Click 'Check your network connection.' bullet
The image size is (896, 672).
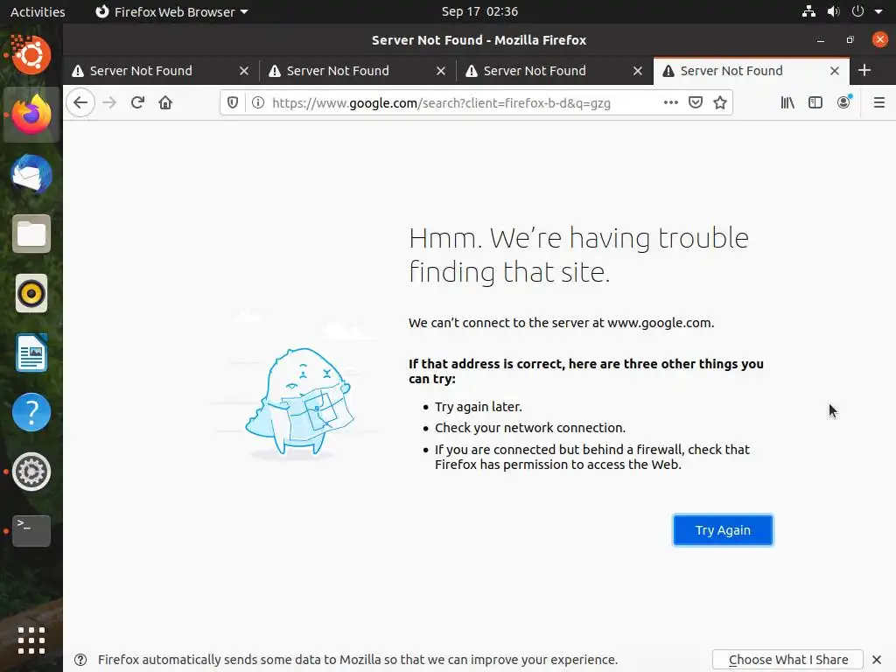click(530, 428)
